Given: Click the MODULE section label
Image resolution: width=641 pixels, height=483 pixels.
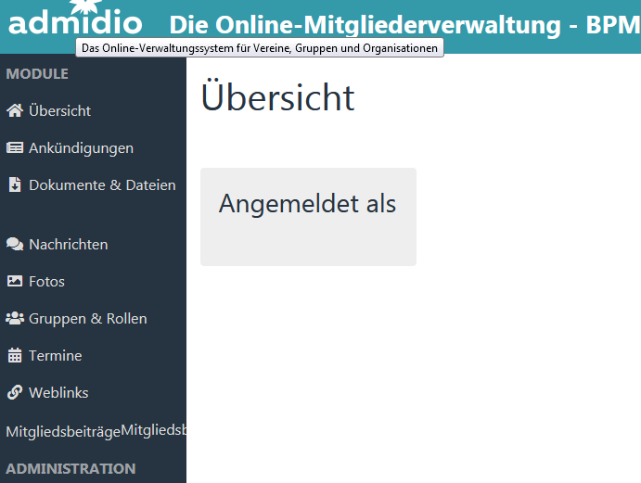Looking at the screenshot, I should point(37,74).
